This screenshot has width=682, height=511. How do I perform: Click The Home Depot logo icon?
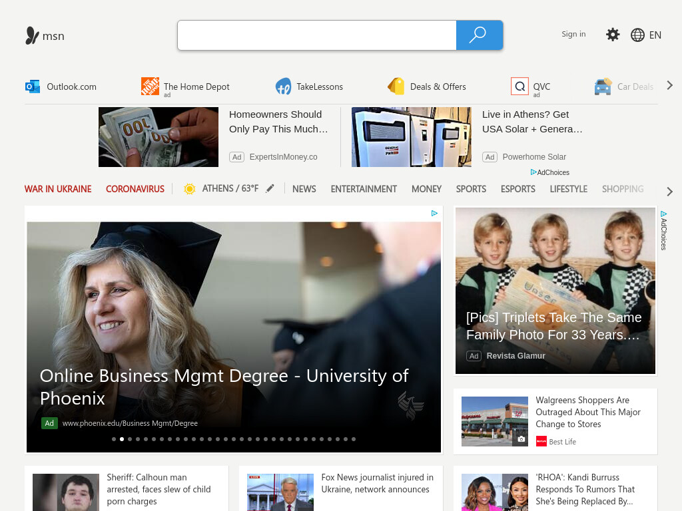[150, 86]
